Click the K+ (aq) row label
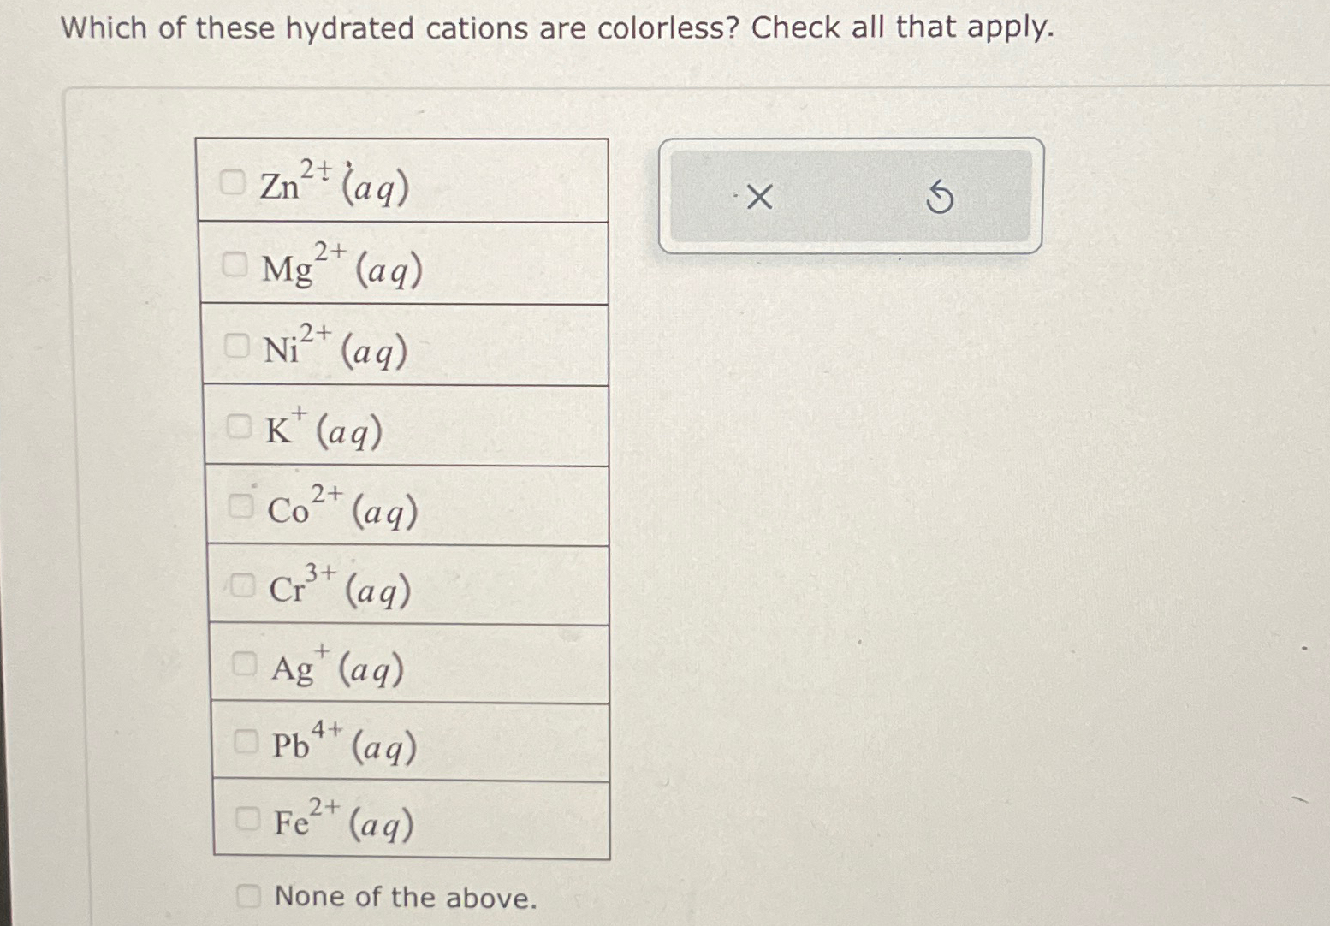 [321, 428]
